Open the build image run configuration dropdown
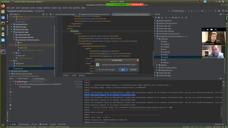The width and height of the screenshot is (228, 128). click(x=179, y=11)
